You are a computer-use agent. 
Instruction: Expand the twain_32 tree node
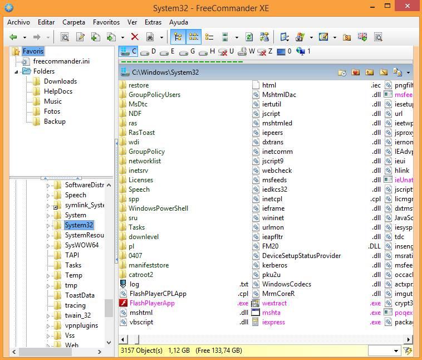coord(48,316)
